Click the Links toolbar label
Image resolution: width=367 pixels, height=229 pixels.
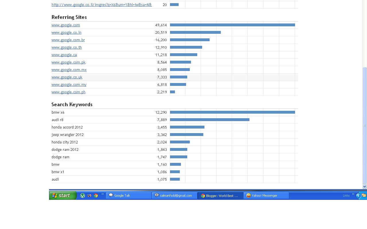coord(346,196)
